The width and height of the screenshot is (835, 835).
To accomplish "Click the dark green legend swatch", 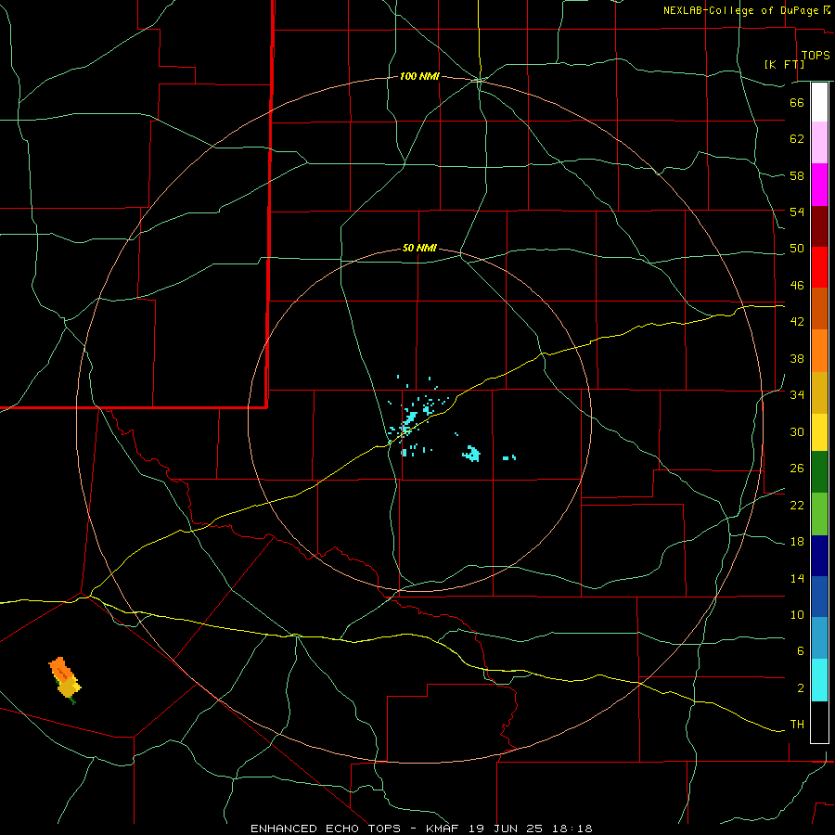I will point(819,472).
